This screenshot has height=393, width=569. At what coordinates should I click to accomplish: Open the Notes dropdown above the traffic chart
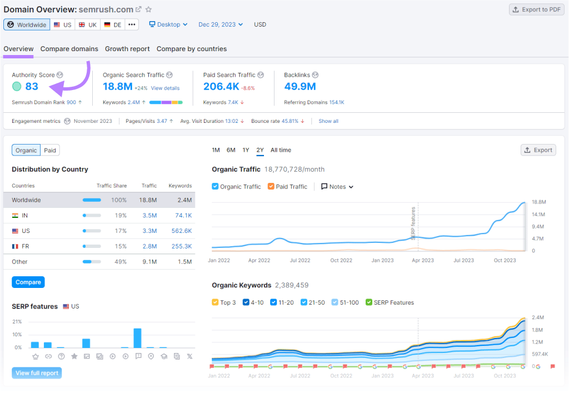pos(336,186)
